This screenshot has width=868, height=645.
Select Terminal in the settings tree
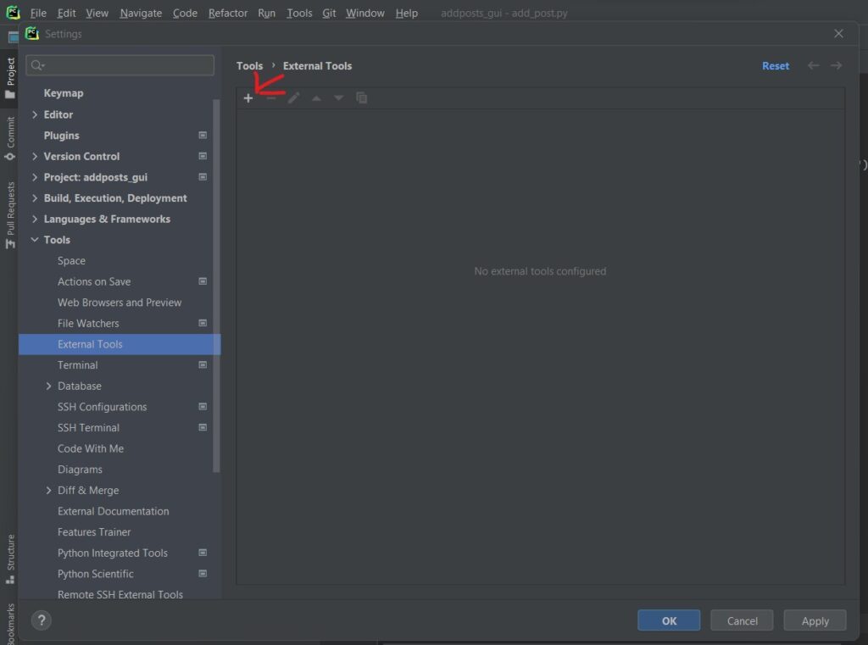78,365
